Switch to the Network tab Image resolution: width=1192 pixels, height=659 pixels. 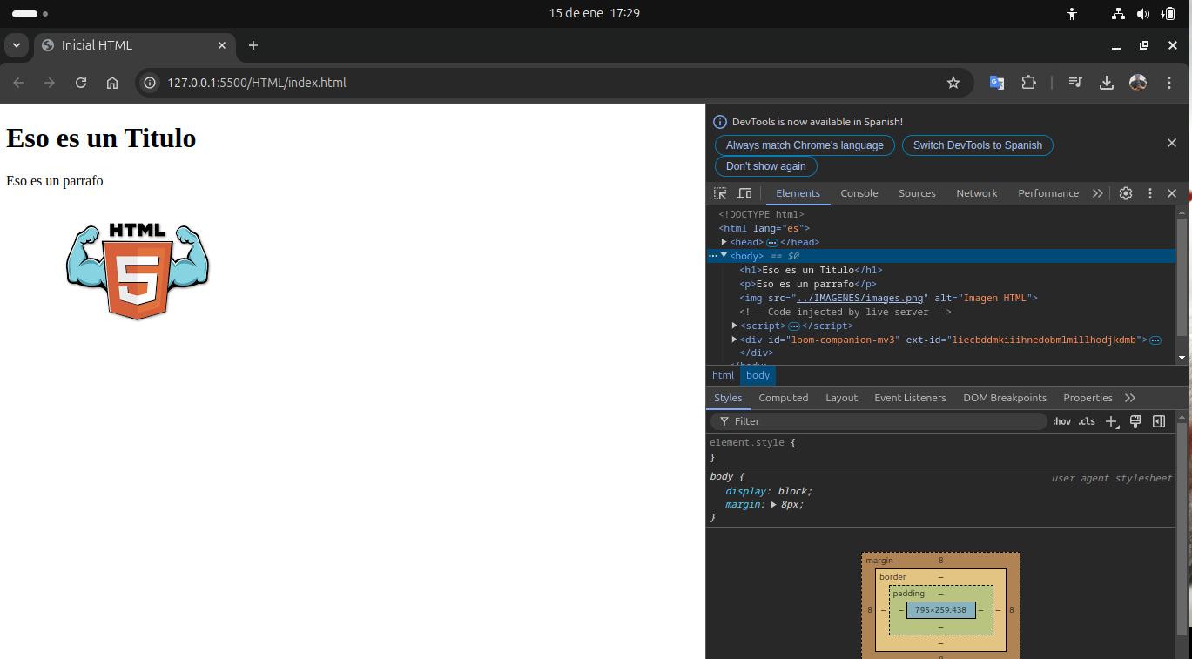tap(977, 193)
